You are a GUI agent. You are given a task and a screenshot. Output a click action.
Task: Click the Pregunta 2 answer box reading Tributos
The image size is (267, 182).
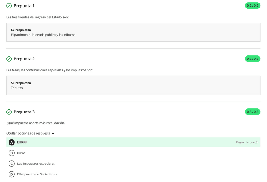[133, 85]
